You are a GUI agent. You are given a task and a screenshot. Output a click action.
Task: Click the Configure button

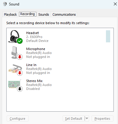[17, 119]
